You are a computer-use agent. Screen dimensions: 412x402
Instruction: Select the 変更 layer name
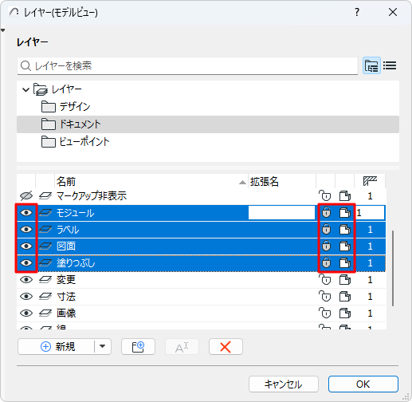click(x=66, y=280)
